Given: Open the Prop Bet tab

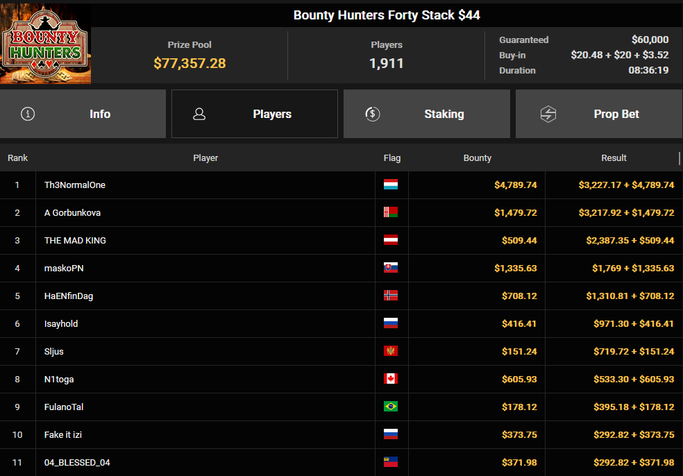Looking at the screenshot, I should pyautogui.click(x=599, y=114).
